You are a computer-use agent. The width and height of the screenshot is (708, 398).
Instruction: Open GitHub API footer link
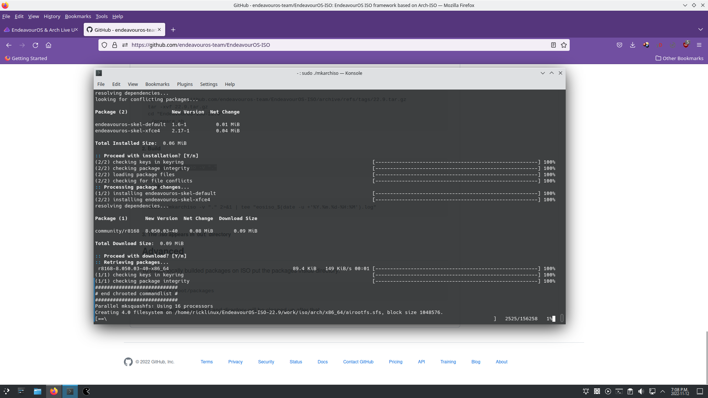(421, 362)
